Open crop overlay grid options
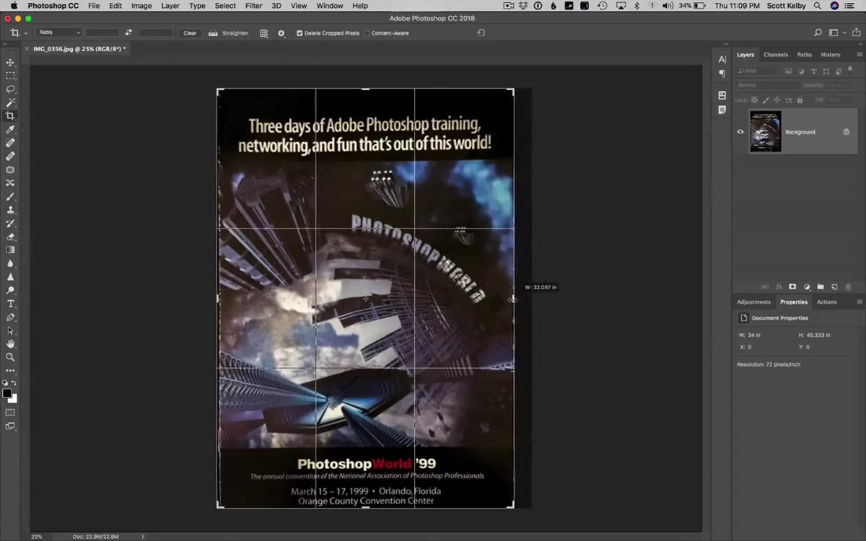The image size is (866, 541). (263, 33)
